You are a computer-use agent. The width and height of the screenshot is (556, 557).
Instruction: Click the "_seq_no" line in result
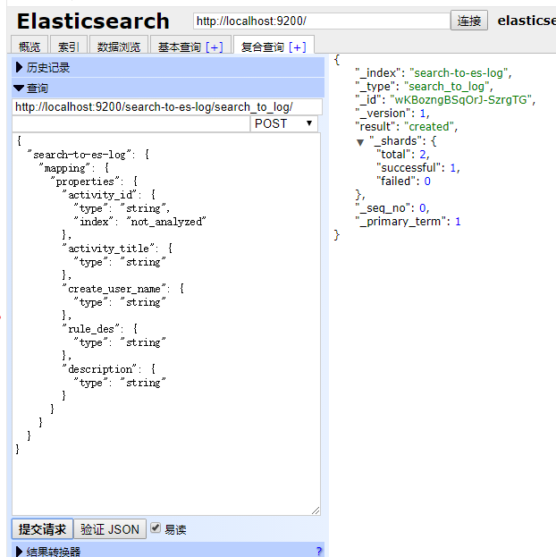click(392, 207)
